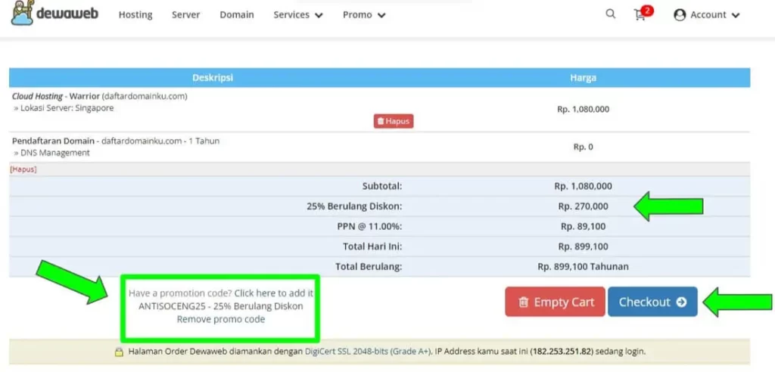This screenshot has width=775, height=372.
Task: Expand the Services dropdown
Action: (298, 15)
